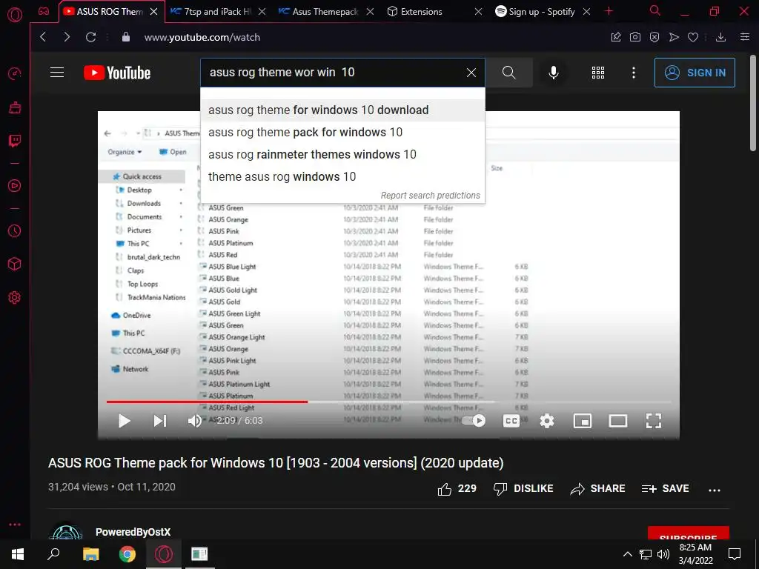Open a new tab with plus
This screenshot has height=569, width=759.
[609, 11]
